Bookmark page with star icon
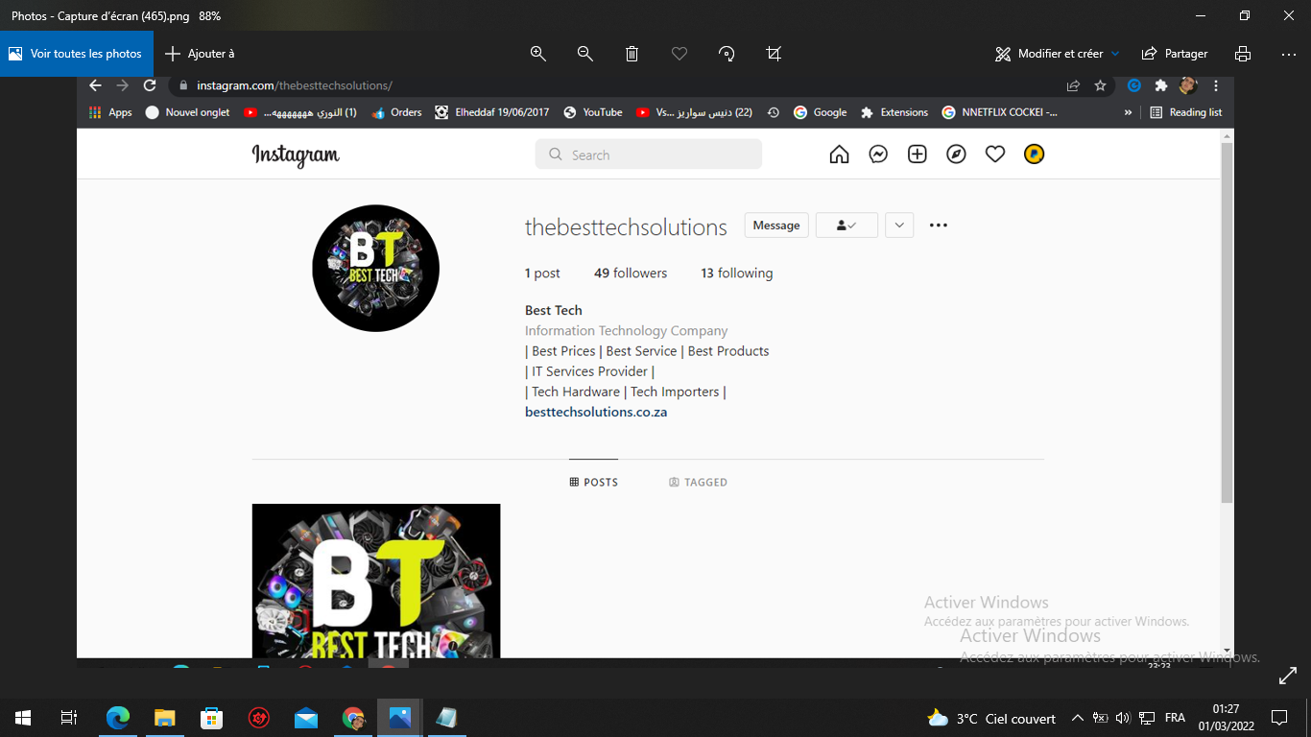This screenshot has height=737, width=1311. pos(1101,85)
